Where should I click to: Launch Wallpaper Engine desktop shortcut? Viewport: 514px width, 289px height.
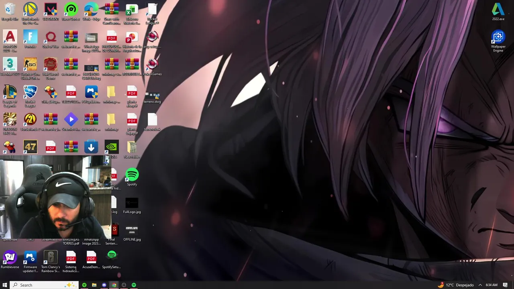pyautogui.click(x=498, y=41)
